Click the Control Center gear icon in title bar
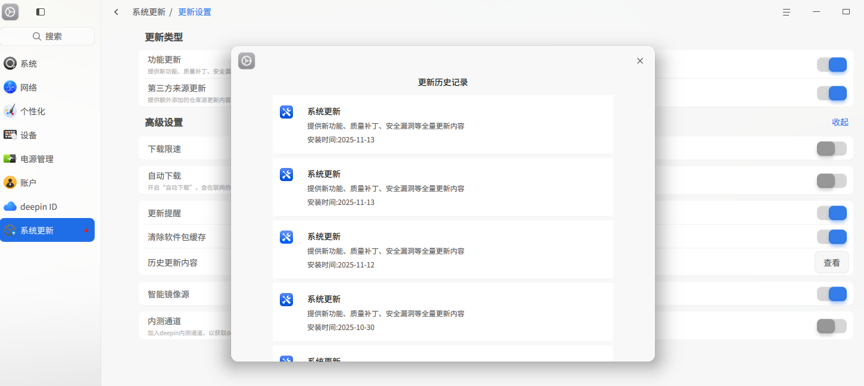This screenshot has width=864, height=386. (10, 11)
